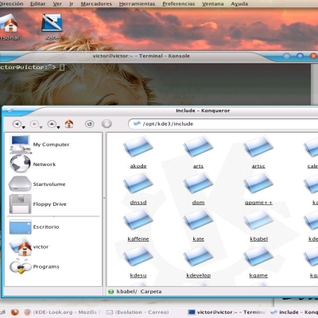Click the Konqueror home folder icon
The height and width of the screenshot is (318, 318).
coord(69,124)
